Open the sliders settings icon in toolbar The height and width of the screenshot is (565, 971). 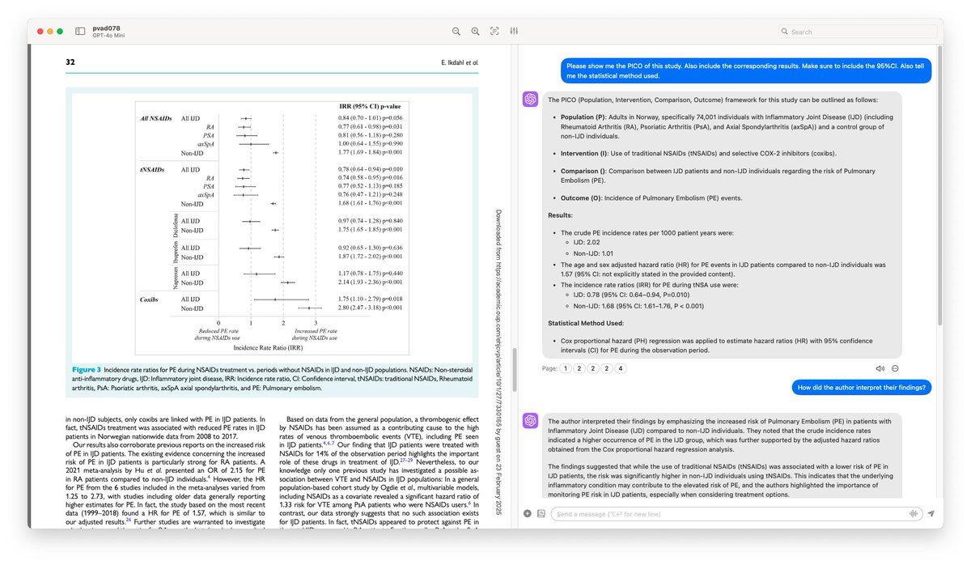(x=514, y=31)
